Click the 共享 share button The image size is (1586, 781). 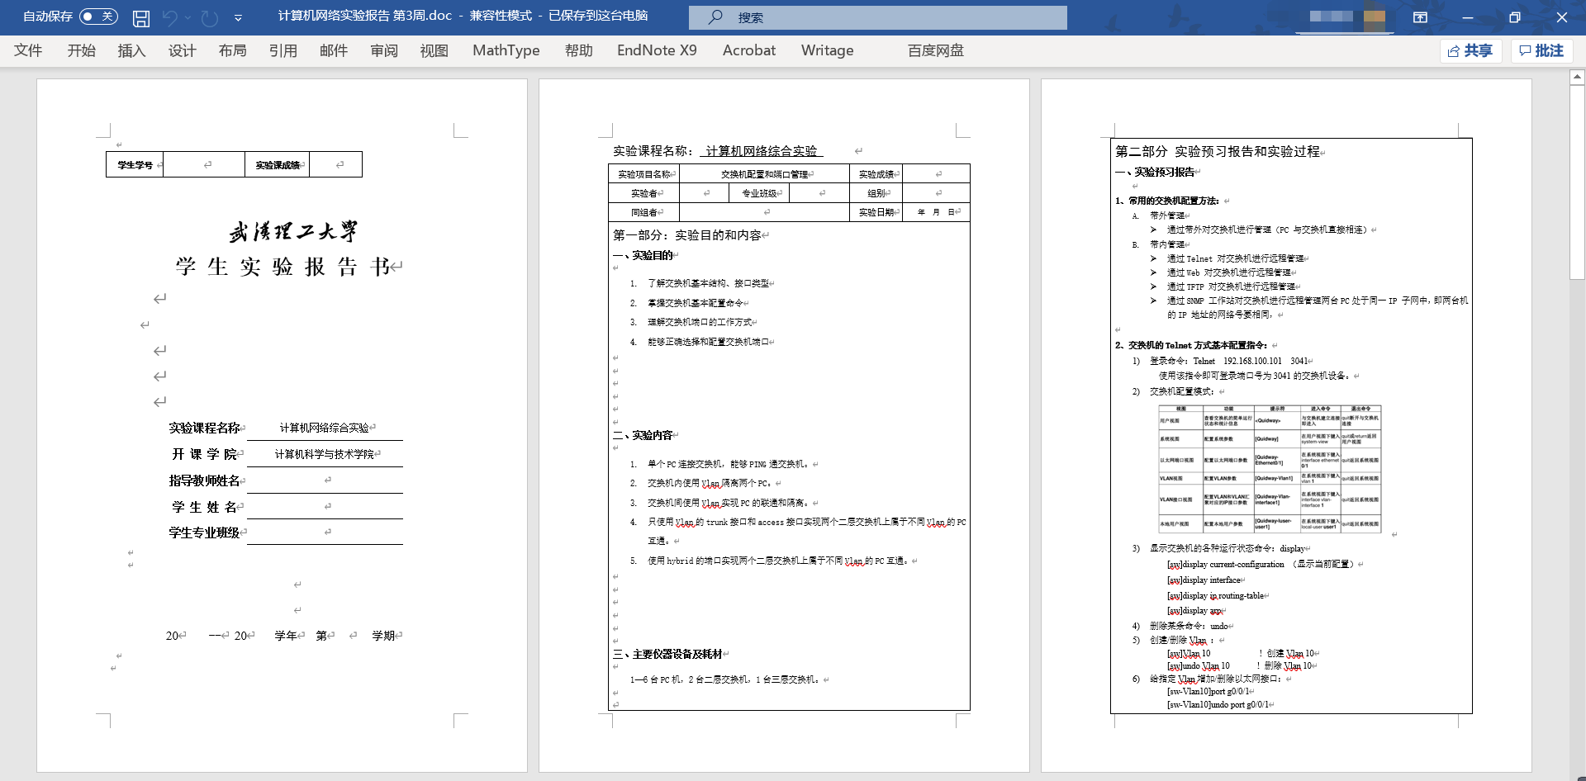click(1470, 51)
